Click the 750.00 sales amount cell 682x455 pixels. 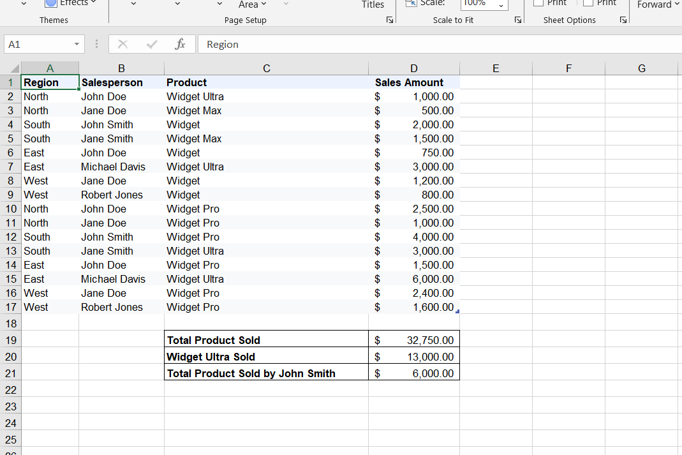tap(413, 153)
